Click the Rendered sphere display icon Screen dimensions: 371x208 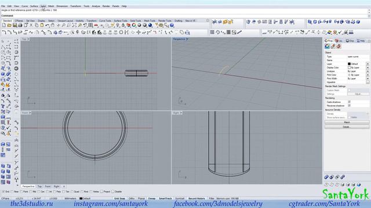[145, 25]
